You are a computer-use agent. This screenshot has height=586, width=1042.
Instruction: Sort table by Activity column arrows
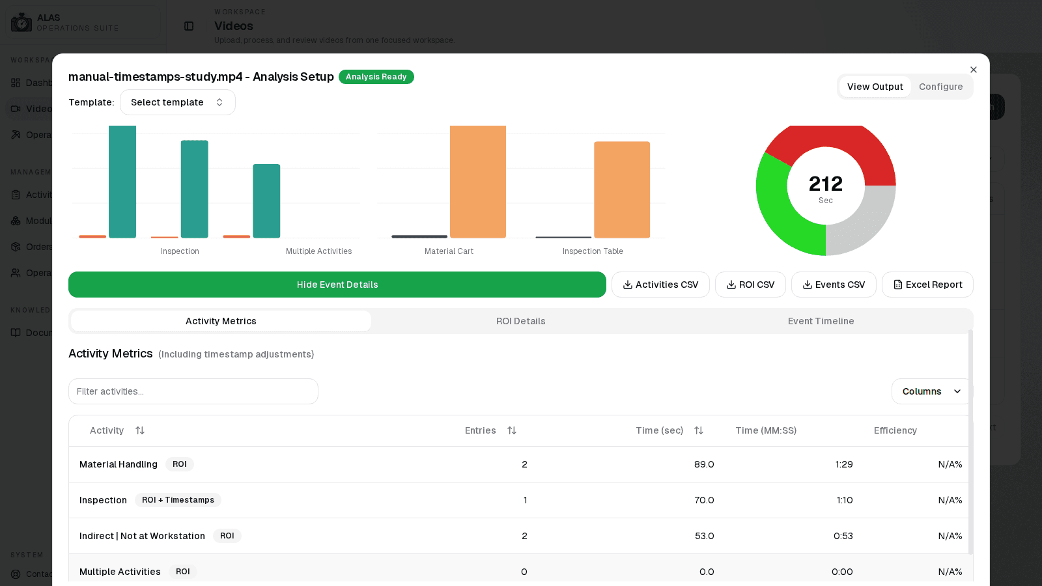[x=140, y=430]
